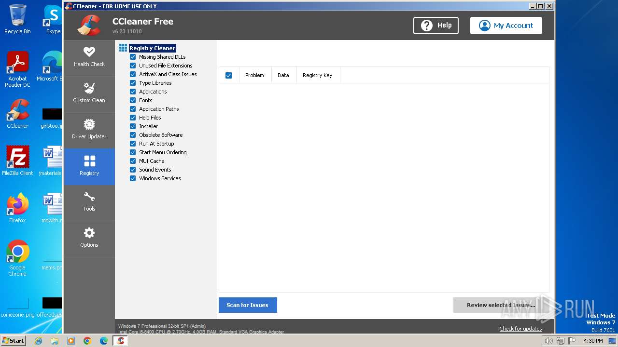Image resolution: width=618 pixels, height=347 pixels.
Task: Toggle Installer checkbox
Action: pyautogui.click(x=133, y=126)
